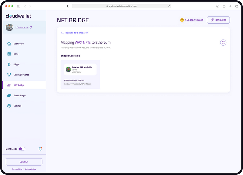This screenshot has height=175, width=243.
Task: Toggle the Safari sidebar button
Action: [x=19, y=6]
